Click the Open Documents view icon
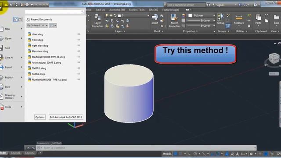This screenshot has height=158, width=281. [20, 19]
